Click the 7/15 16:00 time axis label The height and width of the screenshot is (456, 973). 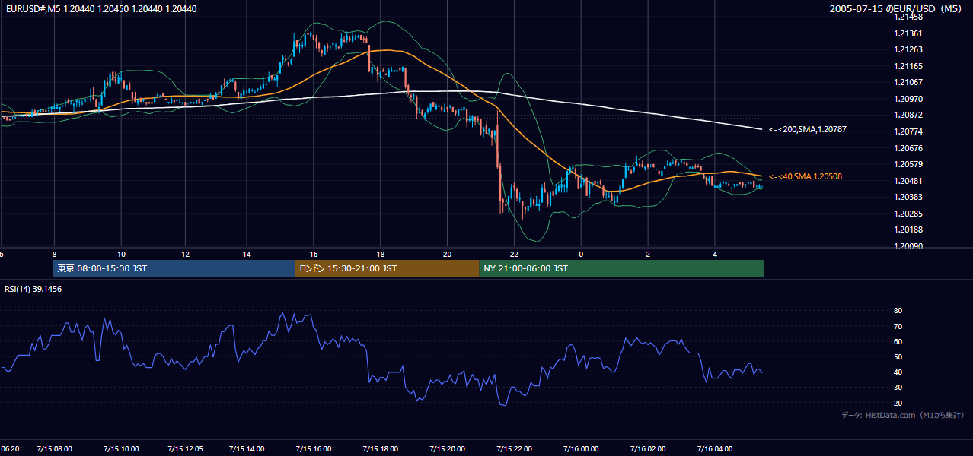314,448
